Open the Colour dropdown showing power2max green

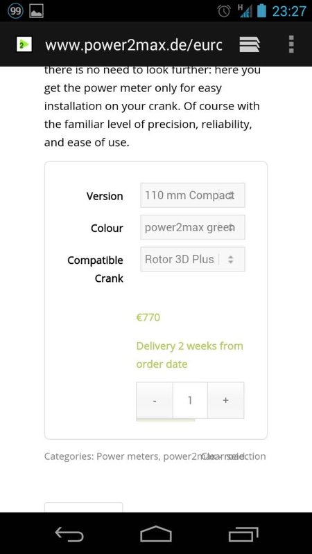coord(193,227)
